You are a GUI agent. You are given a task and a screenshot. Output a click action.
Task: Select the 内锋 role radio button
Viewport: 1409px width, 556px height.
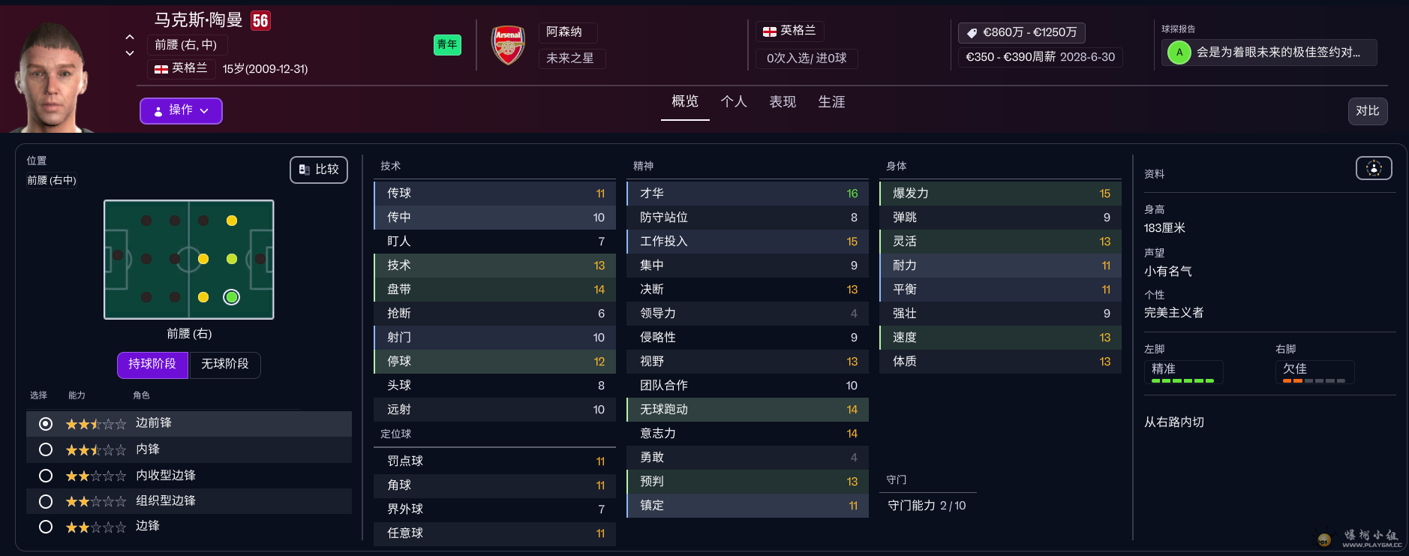(x=46, y=449)
